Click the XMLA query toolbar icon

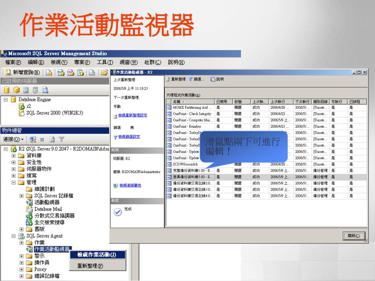click(80, 72)
